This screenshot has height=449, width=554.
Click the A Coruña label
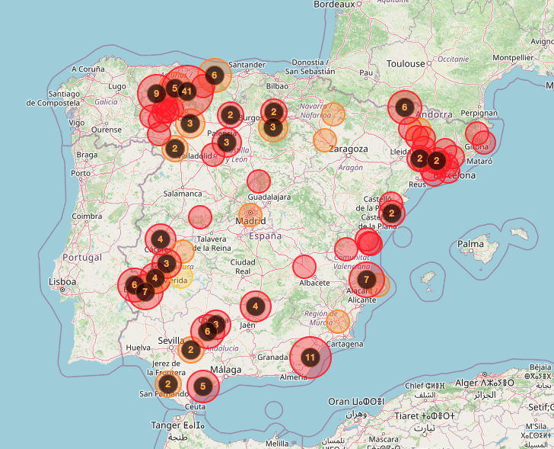click(x=88, y=69)
